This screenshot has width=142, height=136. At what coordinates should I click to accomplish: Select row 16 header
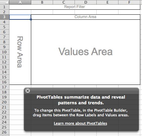pyautogui.click(x=5, y=82)
